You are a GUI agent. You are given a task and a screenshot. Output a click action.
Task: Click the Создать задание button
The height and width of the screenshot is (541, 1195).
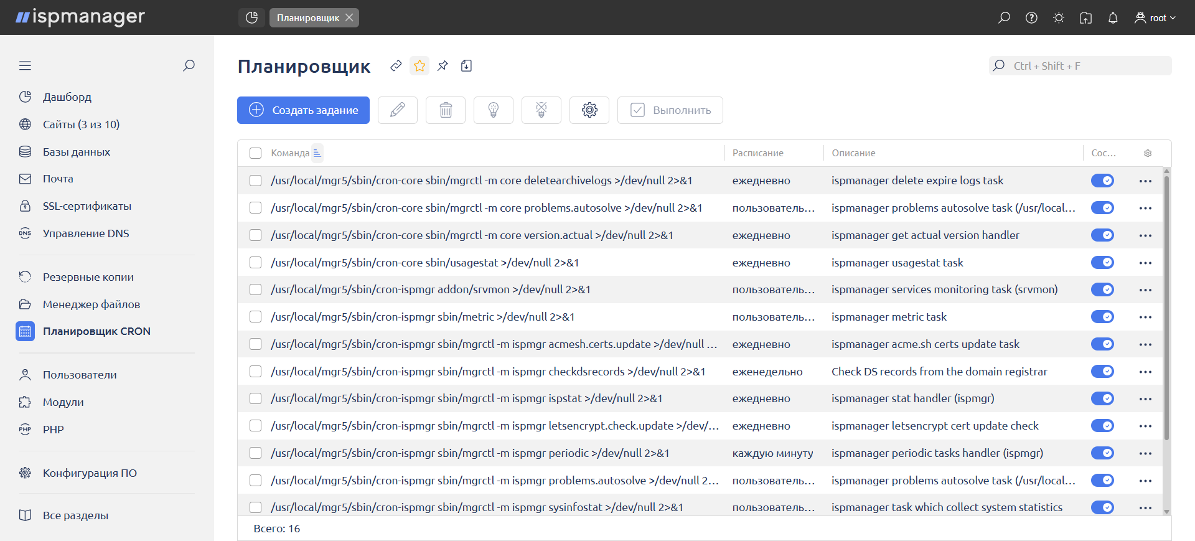coord(303,110)
